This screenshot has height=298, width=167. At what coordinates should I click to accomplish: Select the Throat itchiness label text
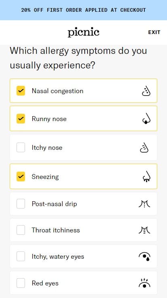(56, 230)
